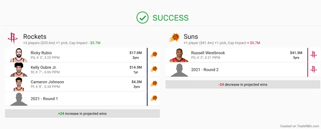Image resolution: width=321 pixels, height=129 pixels.
Task: Click the Created on TradeNBA.com credit
Action: point(299,126)
